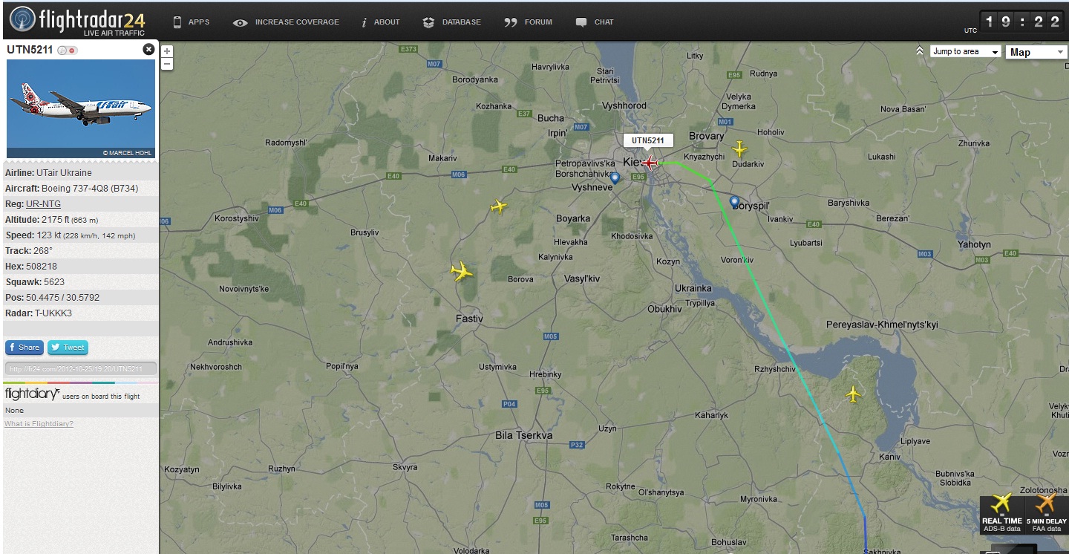Image resolution: width=1069 pixels, height=554 pixels.
Task: Open the APPS menu
Action: pyautogui.click(x=192, y=22)
